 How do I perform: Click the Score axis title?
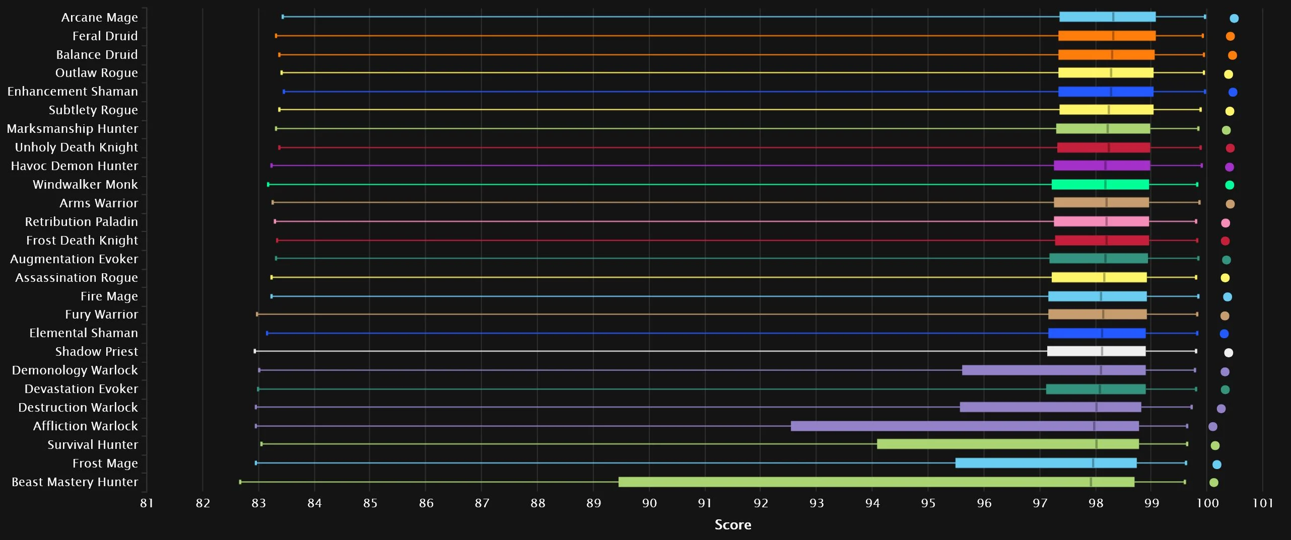(733, 525)
